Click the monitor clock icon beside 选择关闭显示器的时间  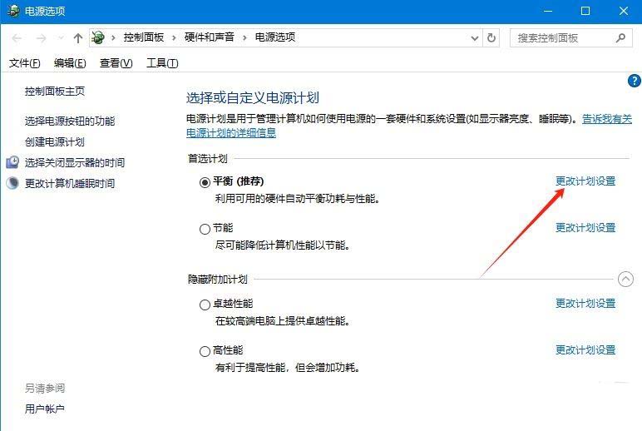(12, 162)
